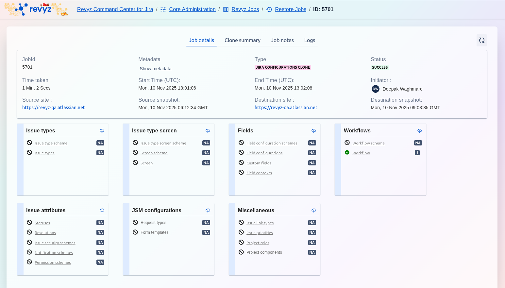The width and height of the screenshot is (505, 288).
Task: Click the download icon on Fields card
Action: click(x=314, y=131)
